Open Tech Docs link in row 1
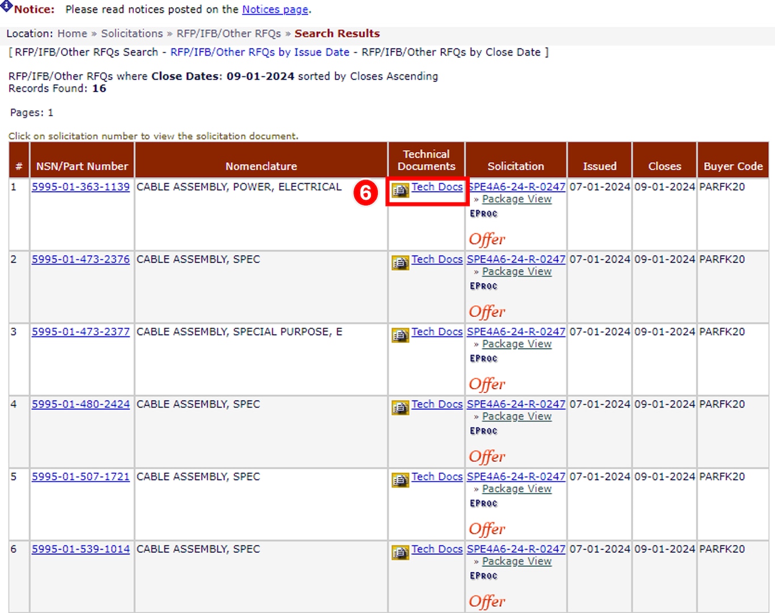The image size is (775, 613). click(x=437, y=187)
